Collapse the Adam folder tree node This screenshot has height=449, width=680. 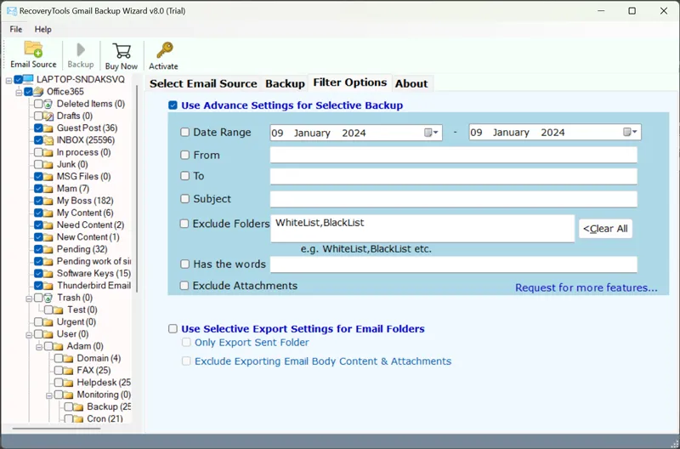coord(39,347)
